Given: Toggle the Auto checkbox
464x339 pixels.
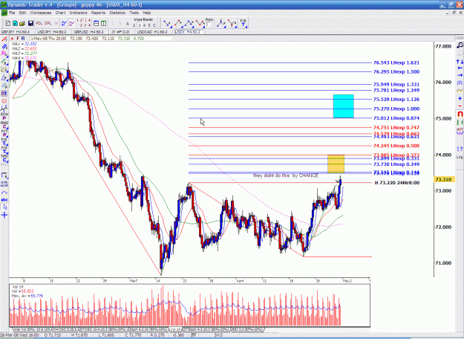Looking at the screenshot, I should coord(209,25).
